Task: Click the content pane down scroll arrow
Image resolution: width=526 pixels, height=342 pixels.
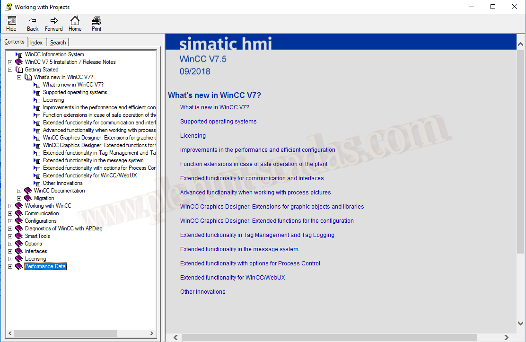Action: point(521,324)
